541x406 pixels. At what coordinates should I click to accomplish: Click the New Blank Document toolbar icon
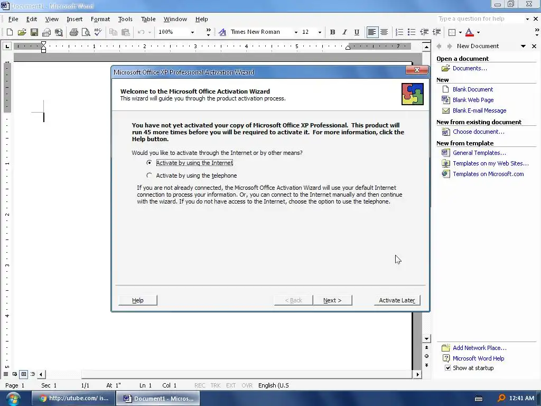pyautogui.click(x=10, y=32)
